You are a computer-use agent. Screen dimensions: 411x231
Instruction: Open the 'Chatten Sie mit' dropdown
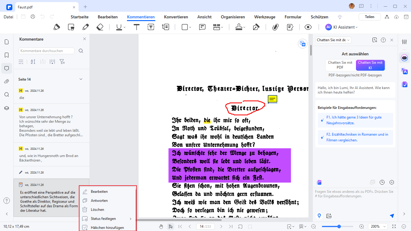click(333, 40)
